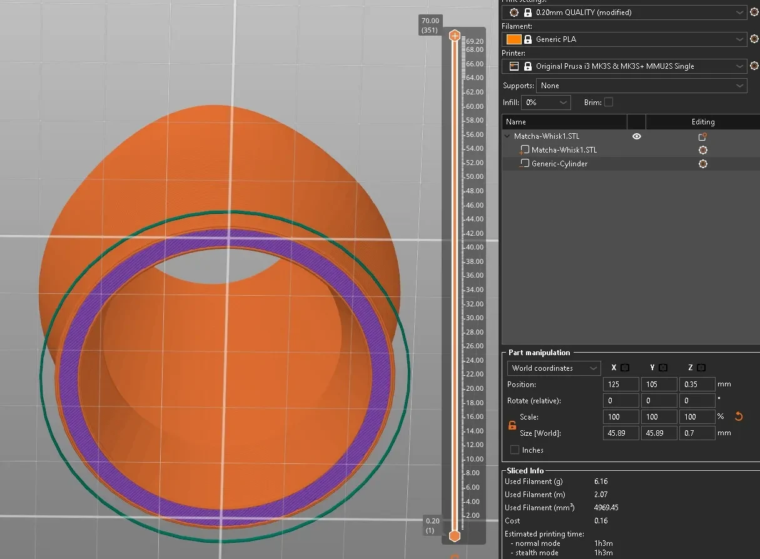
Task: Click the Size X field showing 45.89
Action: coord(621,433)
